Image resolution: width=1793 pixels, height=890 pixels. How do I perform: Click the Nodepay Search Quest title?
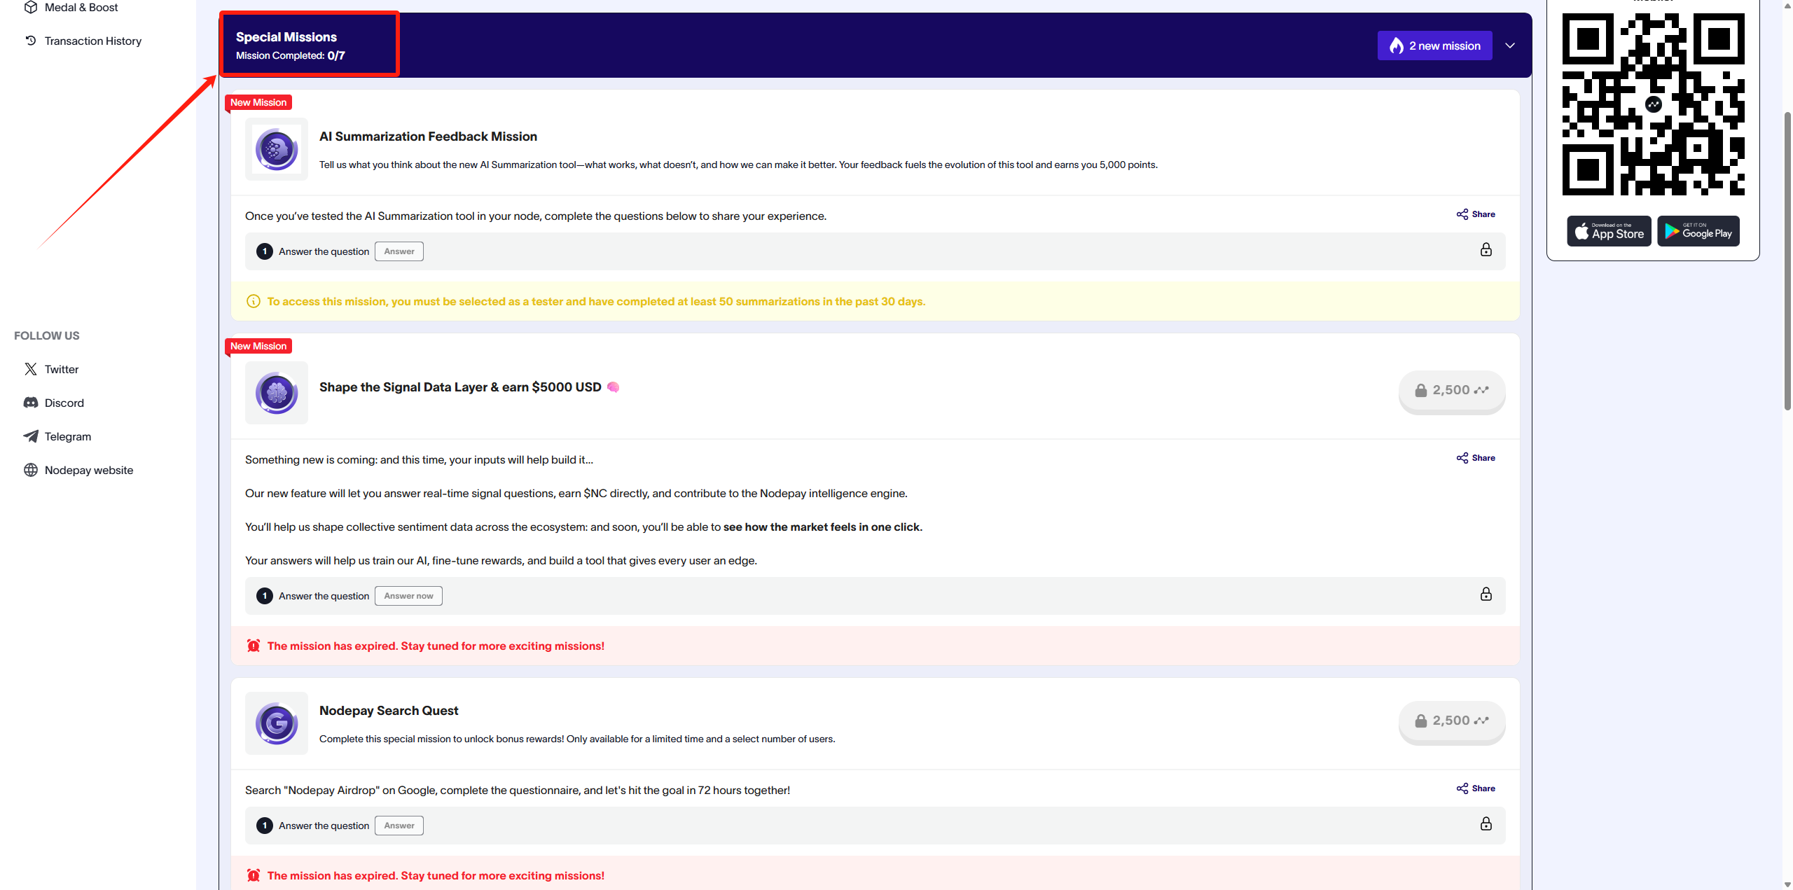pyautogui.click(x=389, y=711)
